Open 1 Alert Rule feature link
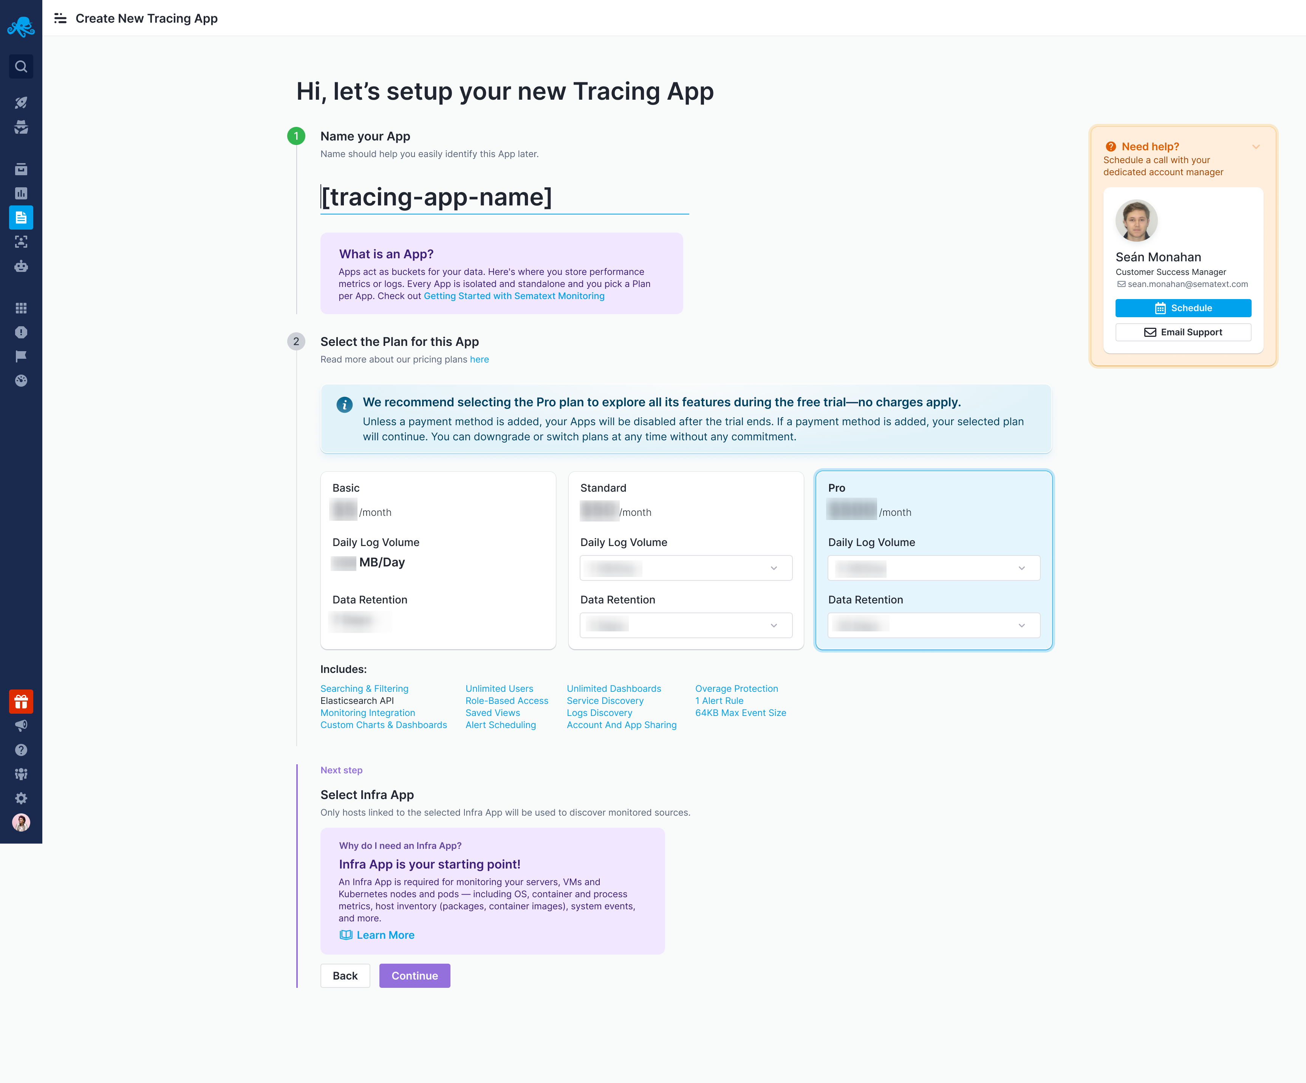 point(719,700)
